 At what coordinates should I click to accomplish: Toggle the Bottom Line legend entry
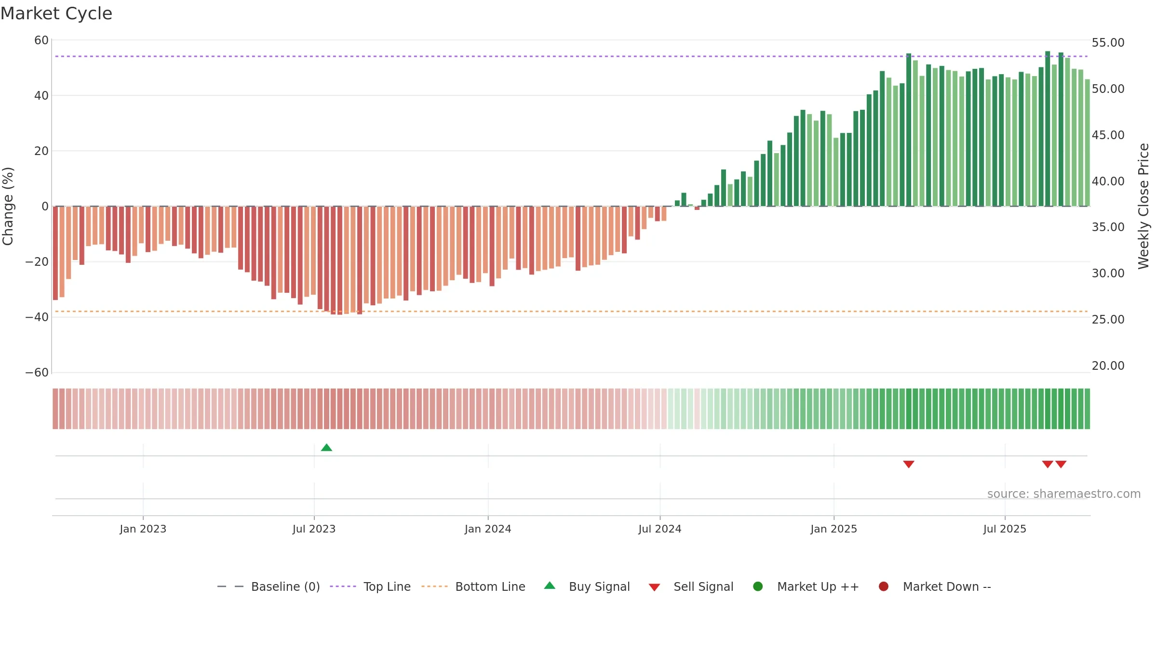(x=473, y=586)
